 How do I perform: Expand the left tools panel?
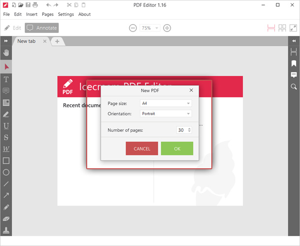pos(6,41)
